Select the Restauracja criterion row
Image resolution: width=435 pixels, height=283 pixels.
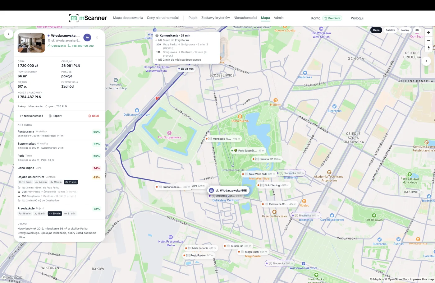pos(59,133)
